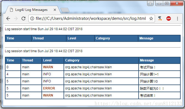
Task: Click the INFO level in the 开始计算1+1 row
Action: (47, 74)
